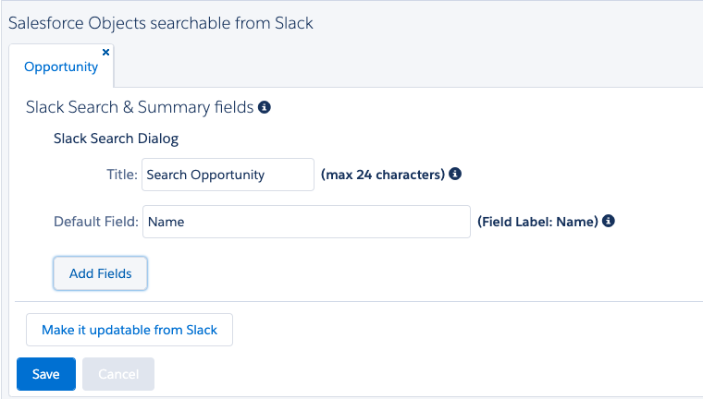Show info for the max 24 characters hint

(x=455, y=174)
